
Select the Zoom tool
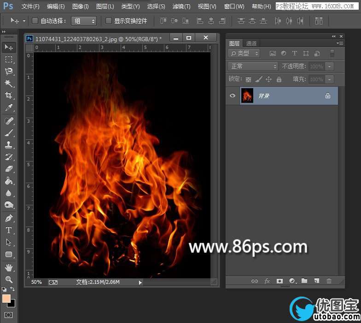click(9, 280)
